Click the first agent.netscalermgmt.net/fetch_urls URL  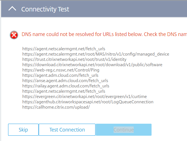(64, 49)
